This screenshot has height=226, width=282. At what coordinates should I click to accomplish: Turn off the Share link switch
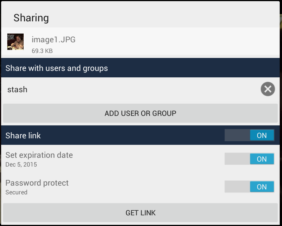click(x=249, y=135)
